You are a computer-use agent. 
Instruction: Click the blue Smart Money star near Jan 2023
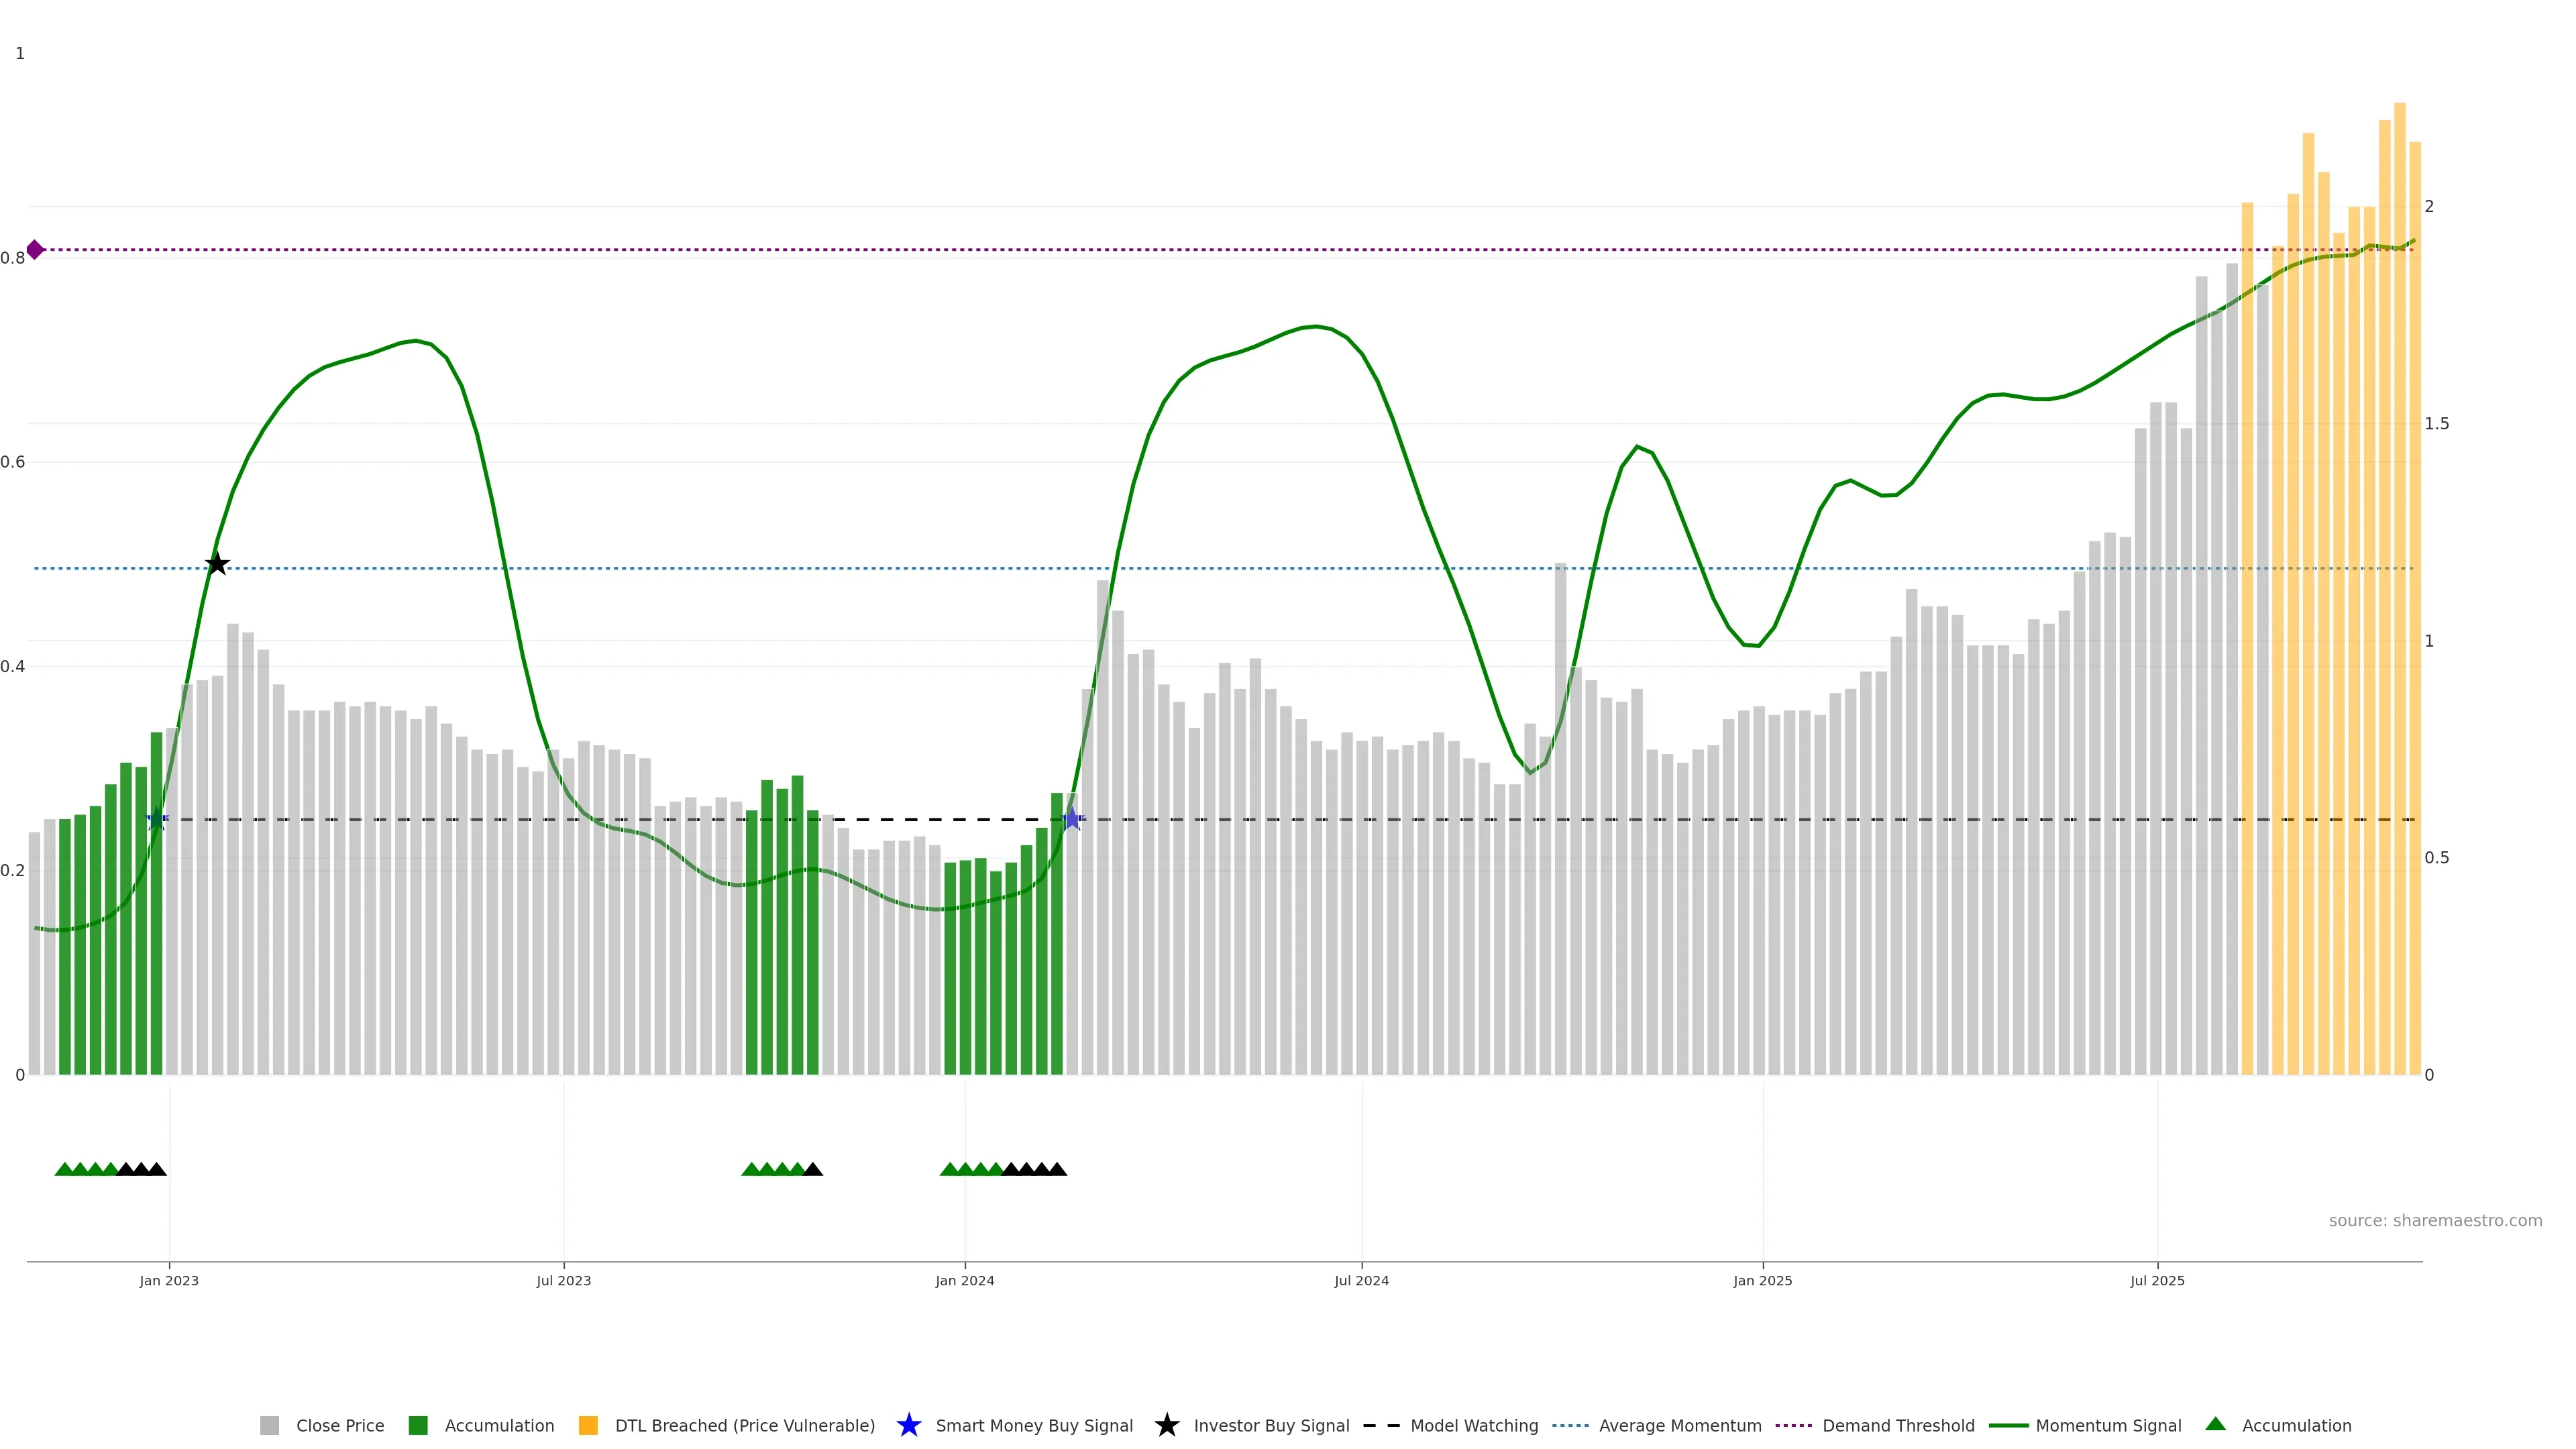[156, 820]
